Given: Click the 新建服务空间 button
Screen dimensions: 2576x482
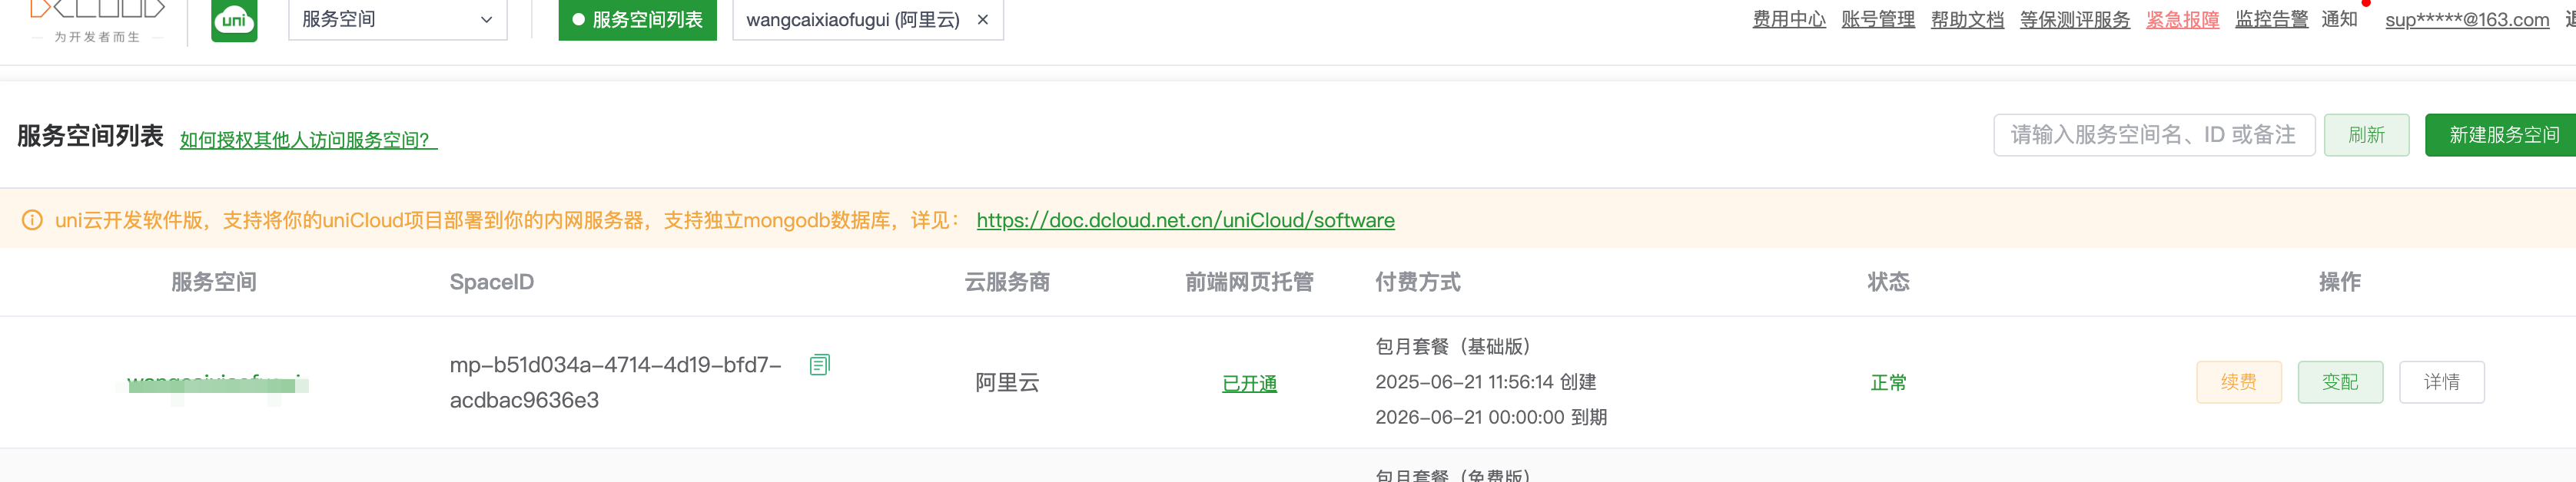Looking at the screenshot, I should [x=2503, y=135].
